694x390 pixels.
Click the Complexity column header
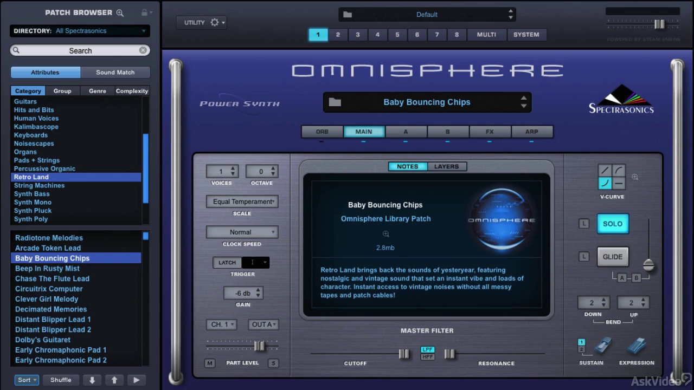pos(132,91)
